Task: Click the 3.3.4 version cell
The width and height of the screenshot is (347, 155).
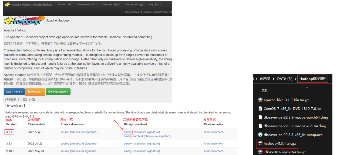Action: click(9, 132)
